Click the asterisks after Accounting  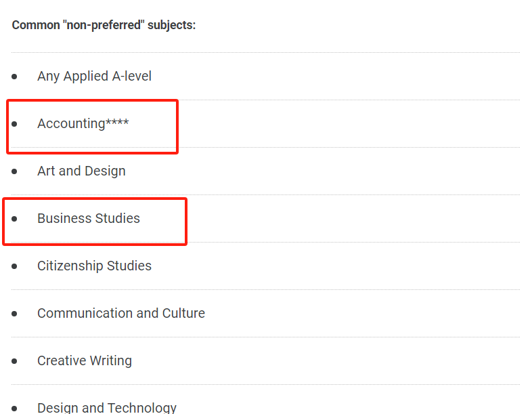coord(117,121)
